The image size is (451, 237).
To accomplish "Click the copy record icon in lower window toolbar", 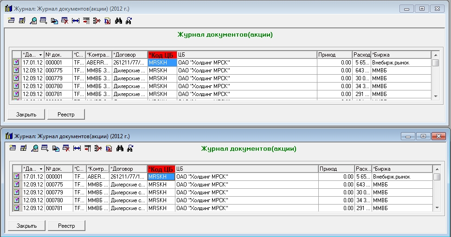I will pos(55,148).
